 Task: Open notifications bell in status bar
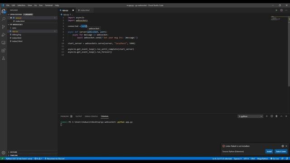tap(287, 158)
